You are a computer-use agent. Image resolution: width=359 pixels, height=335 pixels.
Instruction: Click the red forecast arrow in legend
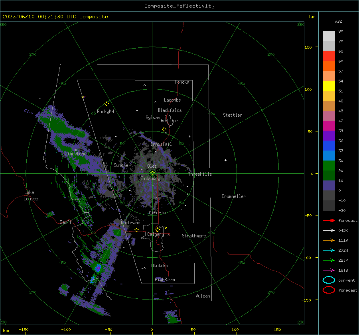pos(329,220)
